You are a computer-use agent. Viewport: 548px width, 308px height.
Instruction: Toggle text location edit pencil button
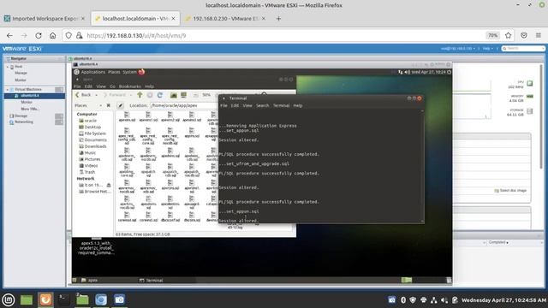(x=120, y=105)
